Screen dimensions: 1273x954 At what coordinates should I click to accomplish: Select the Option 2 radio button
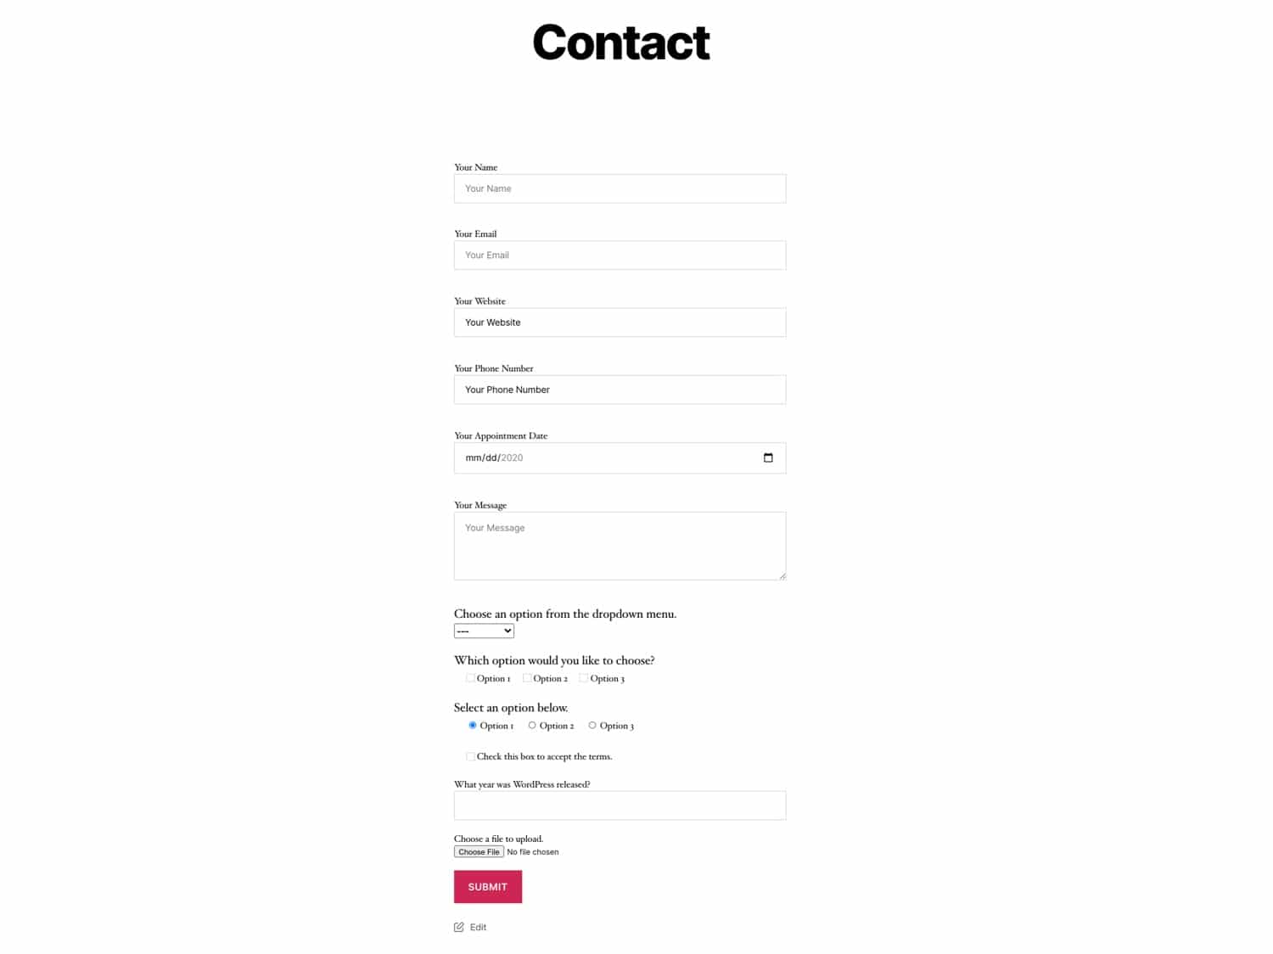point(531,725)
